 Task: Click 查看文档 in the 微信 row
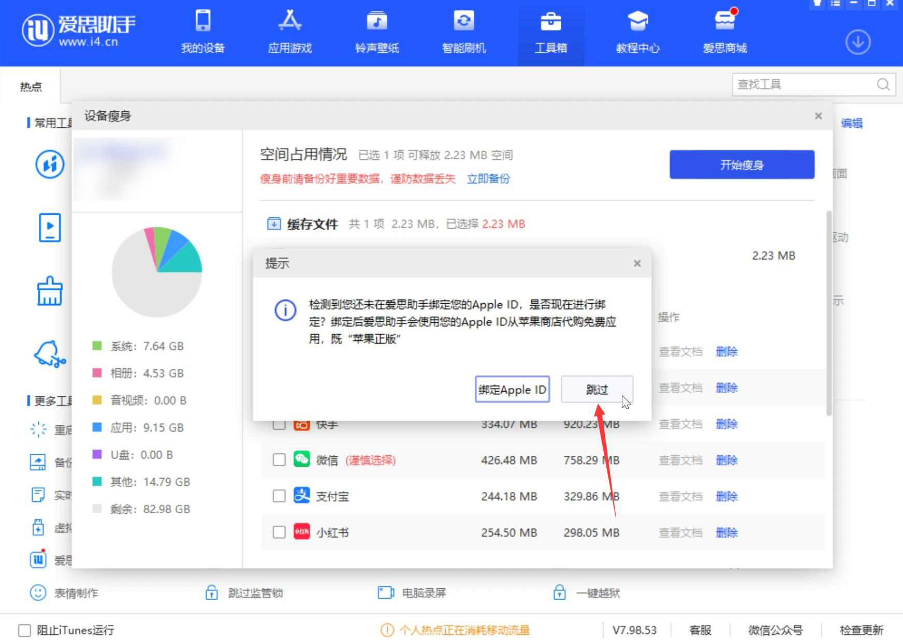click(680, 460)
